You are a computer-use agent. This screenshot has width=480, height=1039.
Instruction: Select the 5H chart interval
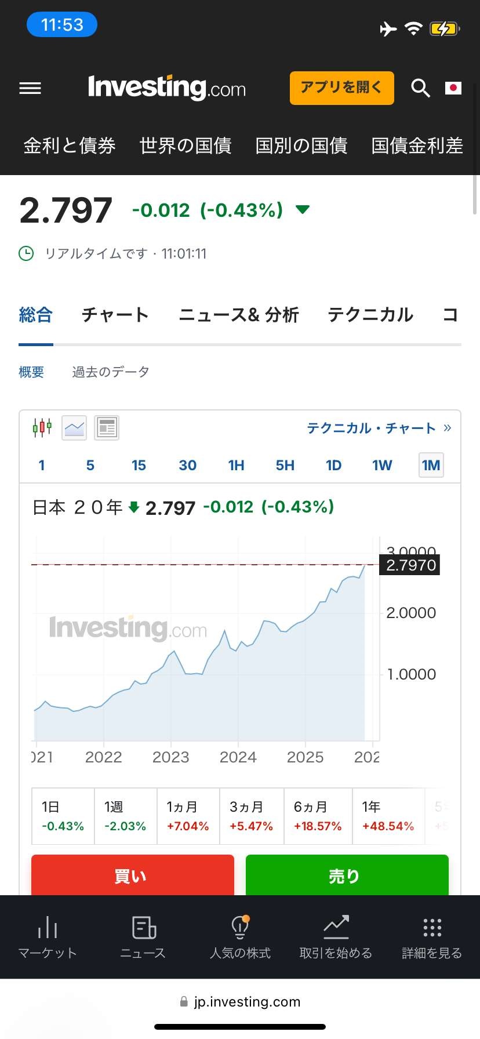(x=285, y=465)
